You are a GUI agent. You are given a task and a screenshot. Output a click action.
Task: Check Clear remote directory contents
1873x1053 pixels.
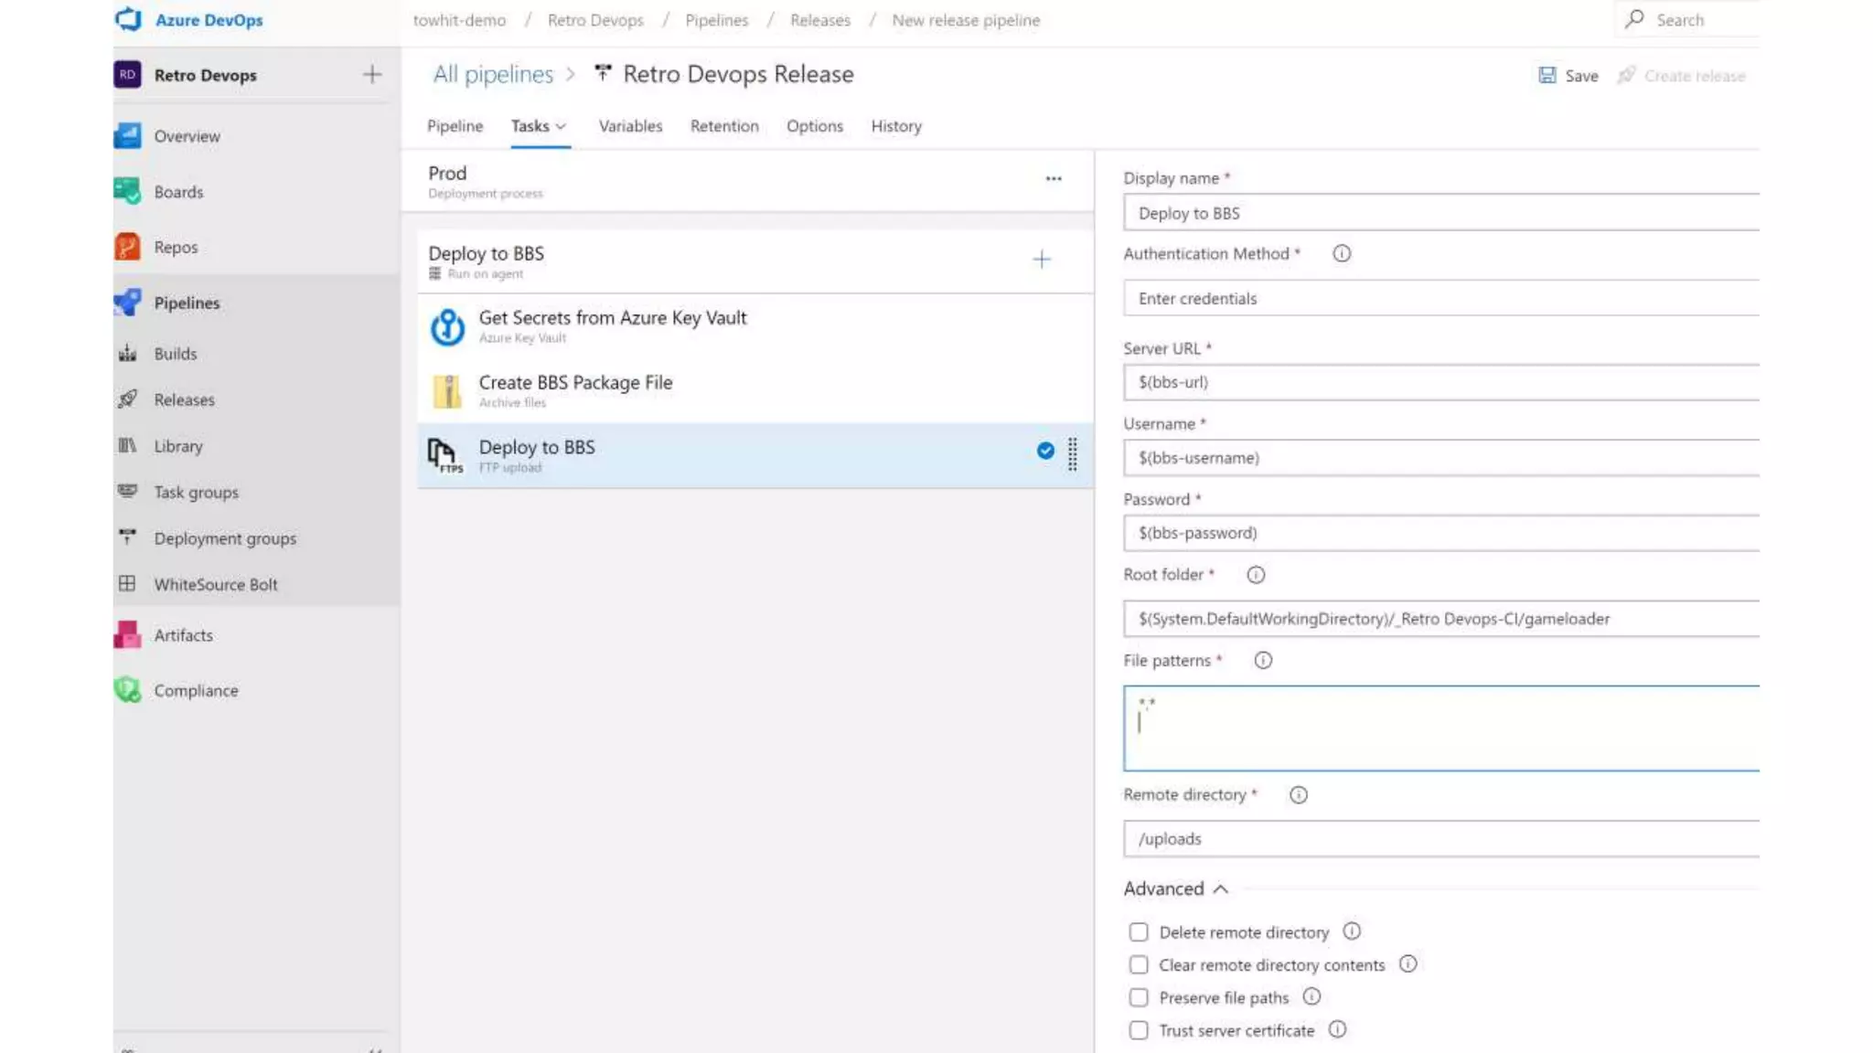click(x=1138, y=965)
